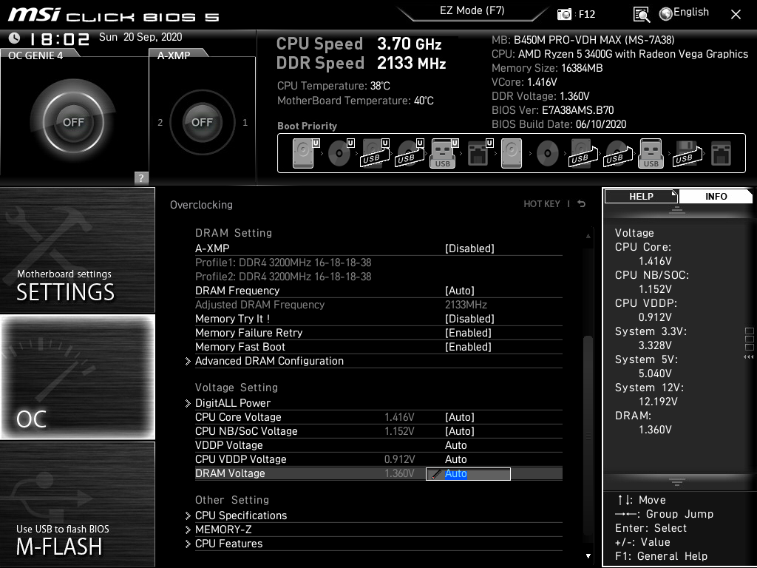Choose A-XMP profile number 2
Image resolution: width=757 pixels, height=568 pixels.
coord(160,123)
